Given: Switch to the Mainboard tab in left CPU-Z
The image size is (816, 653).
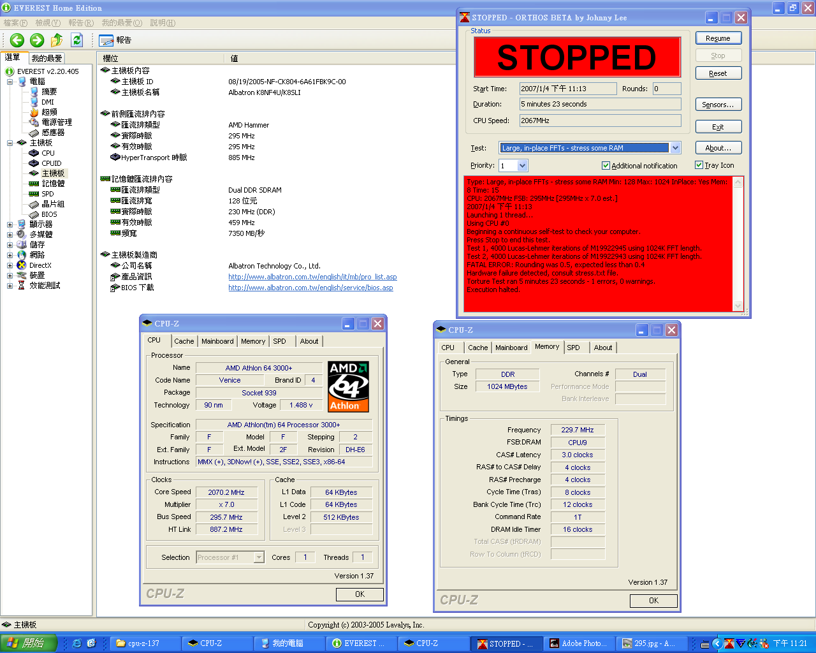Looking at the screenshot, I should [217, 341].
